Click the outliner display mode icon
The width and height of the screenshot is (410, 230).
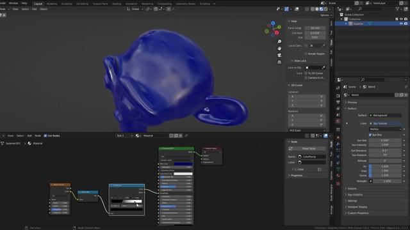(348, 9)
